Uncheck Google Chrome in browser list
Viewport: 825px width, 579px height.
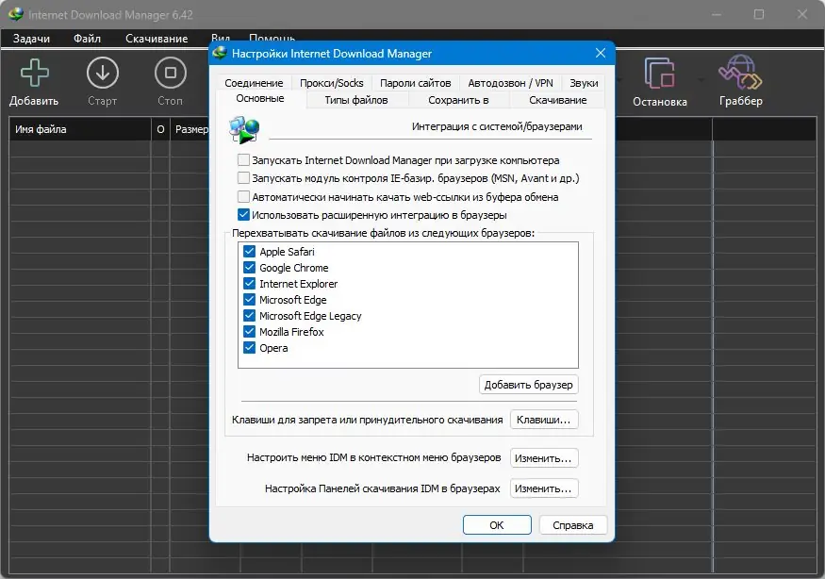(250, 268)
